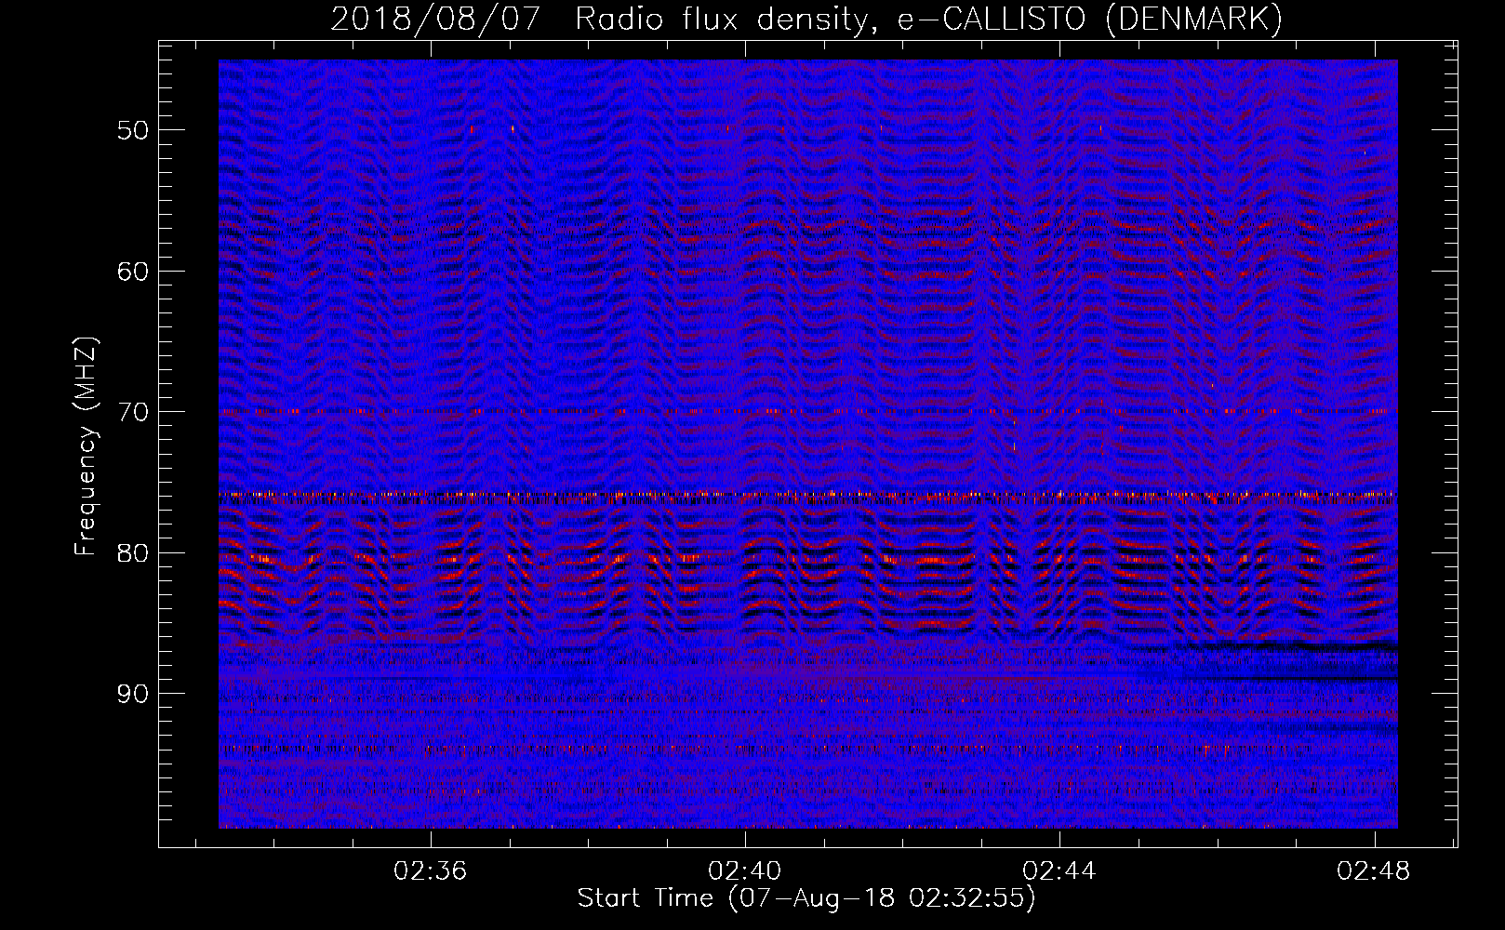Click the plot title 'Radio flux density, e-CALLISTO (DENMARK)'
This screenshot has width=1505, height=930.
click(929, 19)
